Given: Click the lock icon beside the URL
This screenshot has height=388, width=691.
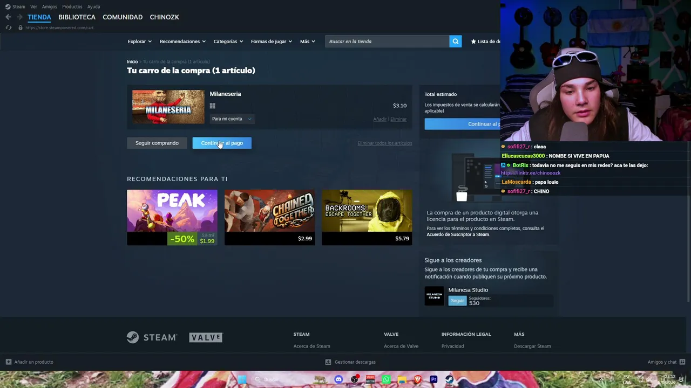Looking at the screenshot, I should tap(20, 27).
